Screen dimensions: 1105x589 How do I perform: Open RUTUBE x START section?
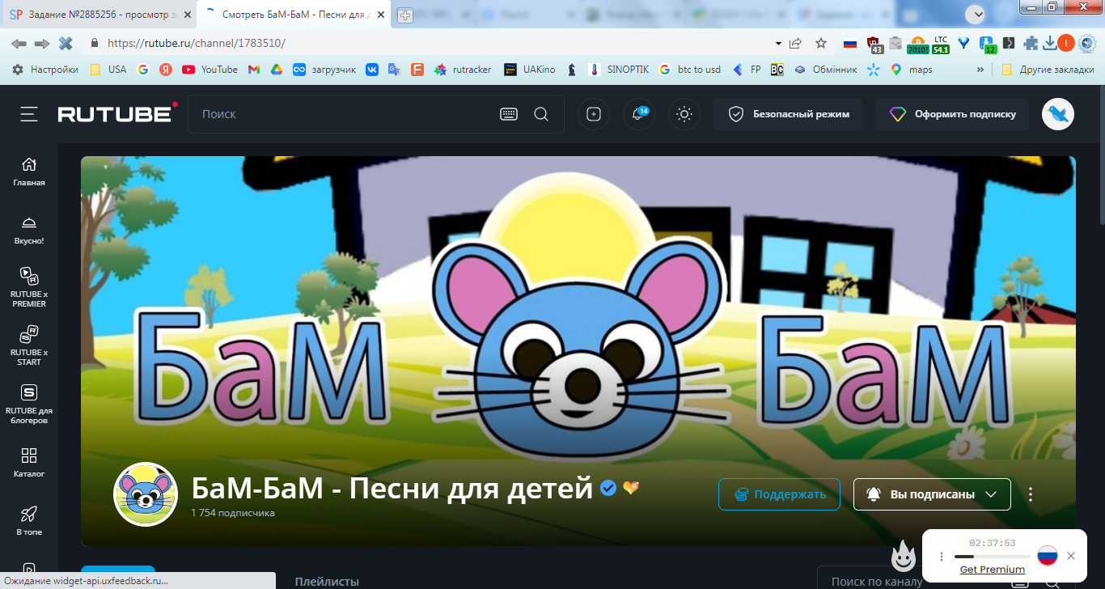pyautogui.click(x=29, y=345)
